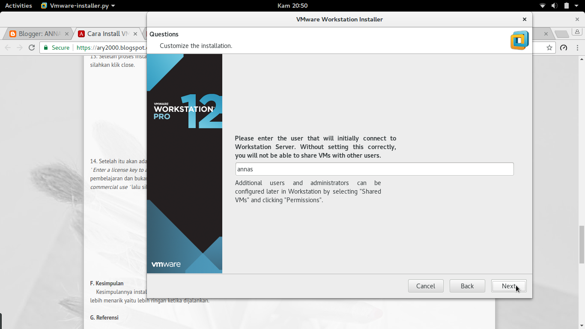Screen dimensions: 585x329
Task: Click the Next button in the installer
Action: click(x=509, y=286)
